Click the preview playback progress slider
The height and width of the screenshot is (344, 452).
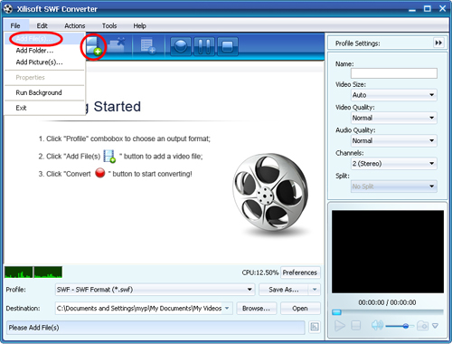388,312
